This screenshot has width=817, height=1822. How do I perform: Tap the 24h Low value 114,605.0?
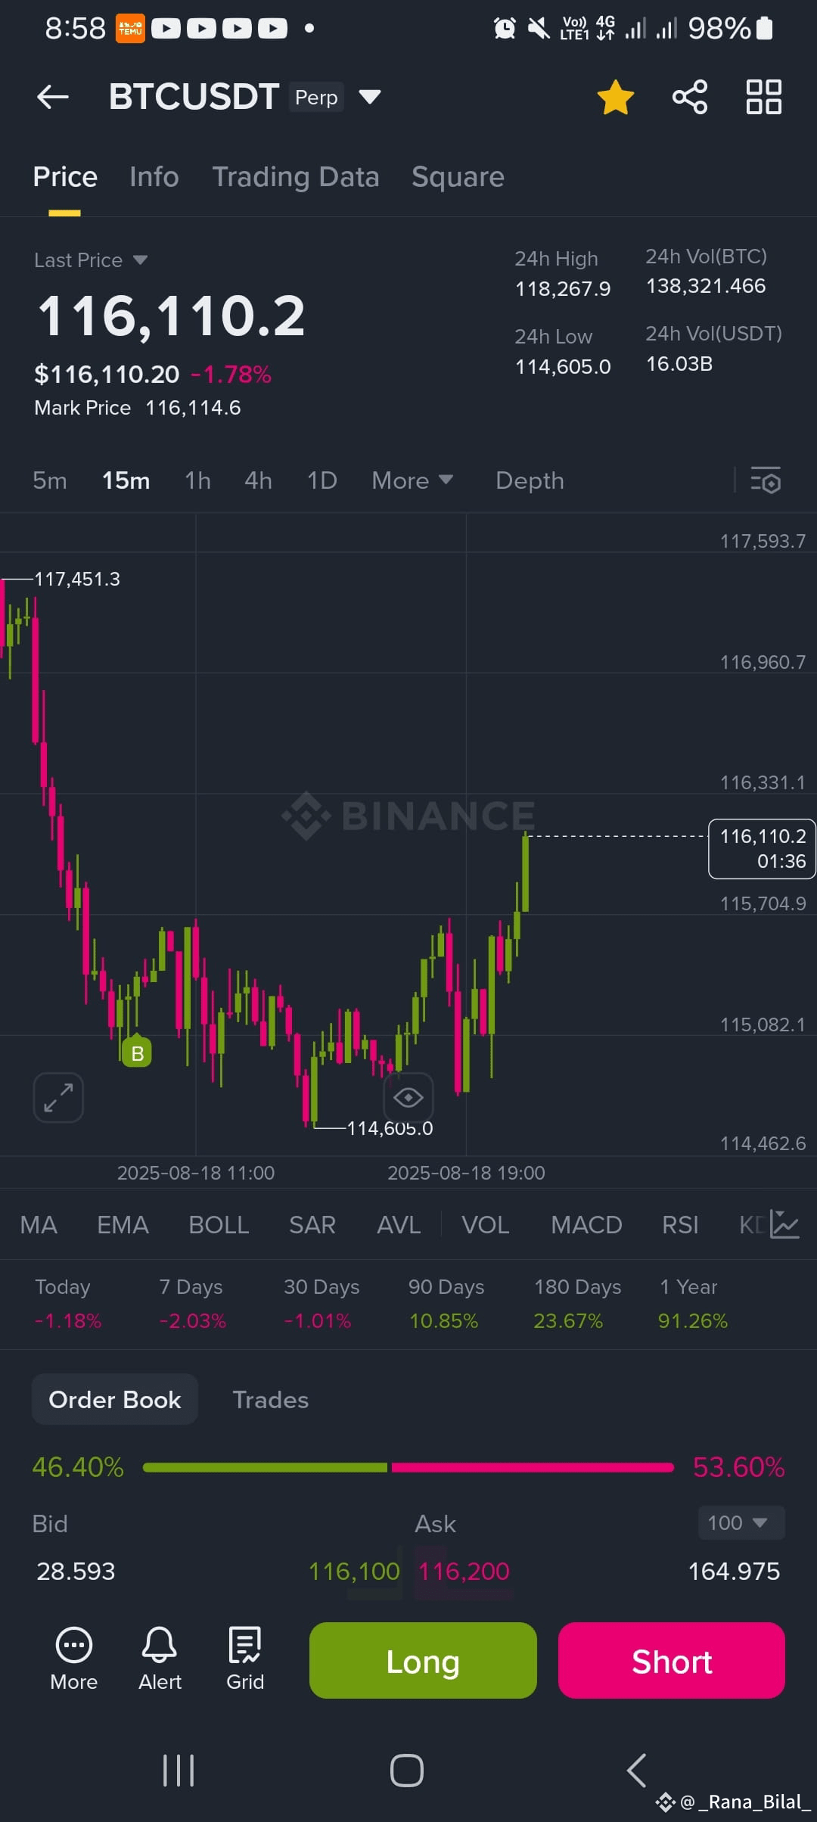click(563, 367)
